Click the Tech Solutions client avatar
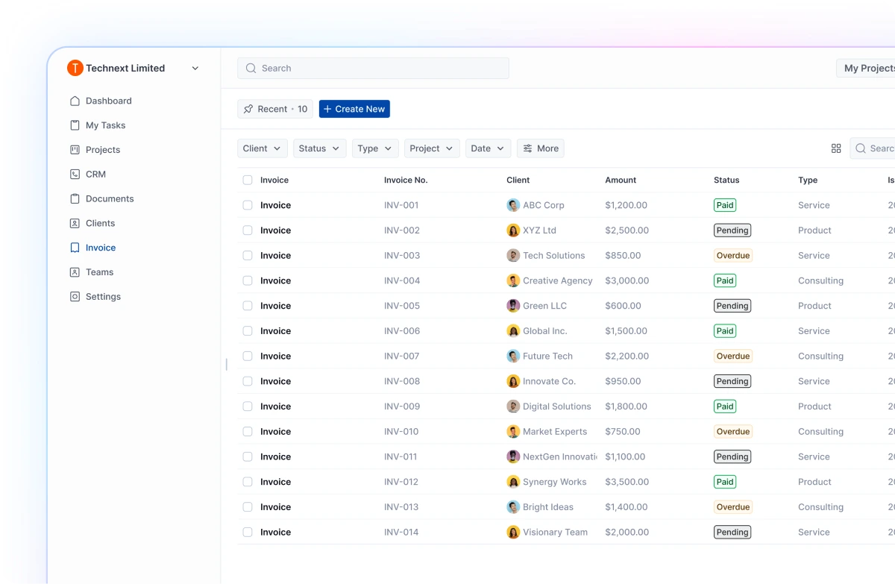Screen dimensions: 895x584 (513, 255)
